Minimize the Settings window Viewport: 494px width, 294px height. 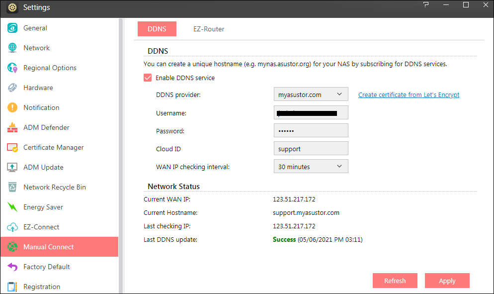tap(446, 5)
